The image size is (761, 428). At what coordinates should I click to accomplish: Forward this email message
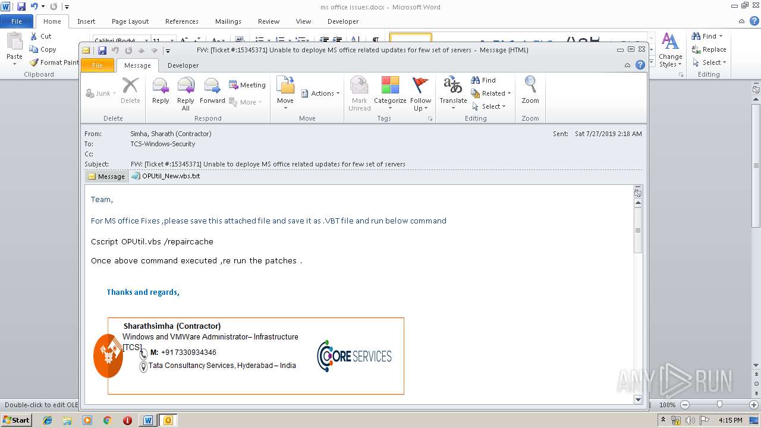point(212,92)
